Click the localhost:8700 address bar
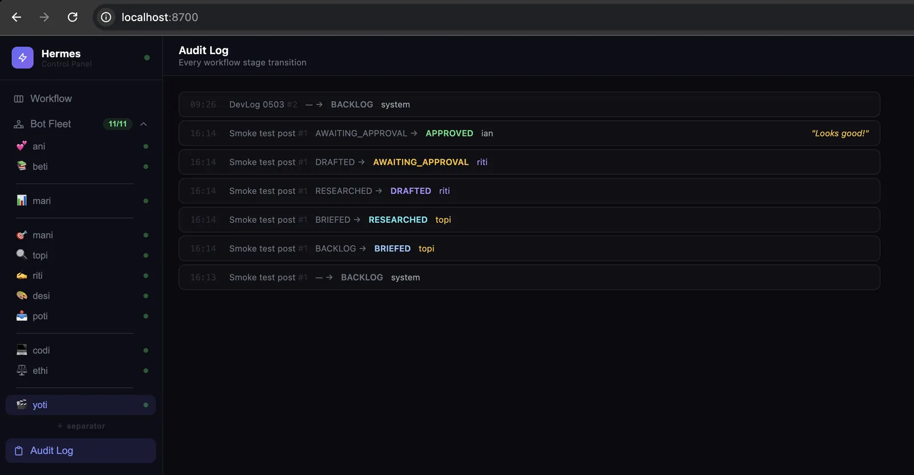This screenshot has height=475, width=914. point(160,17)
